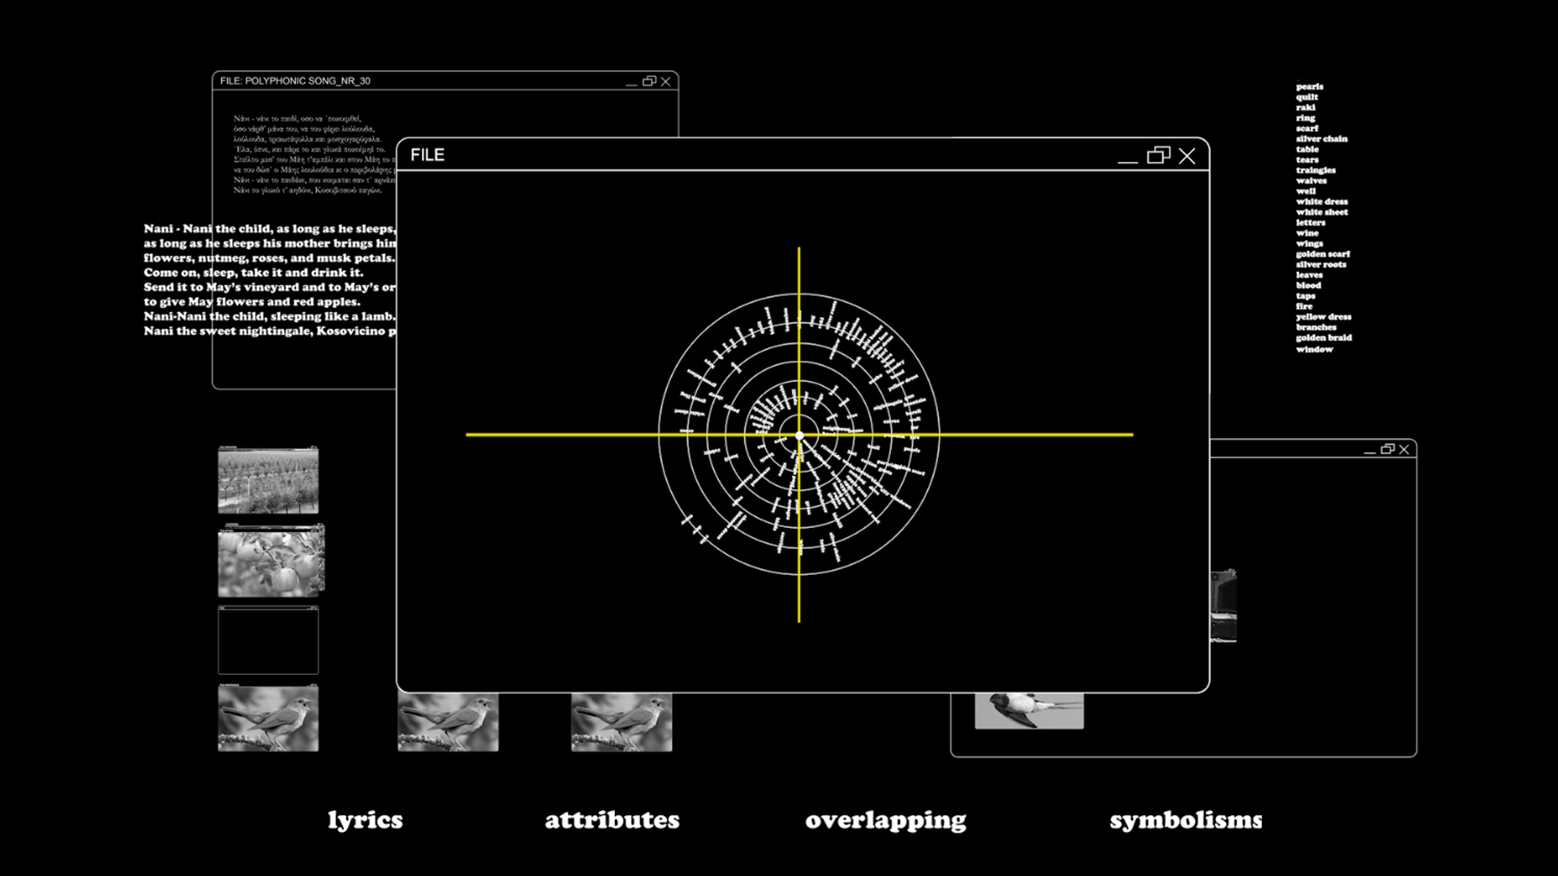Select the lyrics label

click(365, 820)
